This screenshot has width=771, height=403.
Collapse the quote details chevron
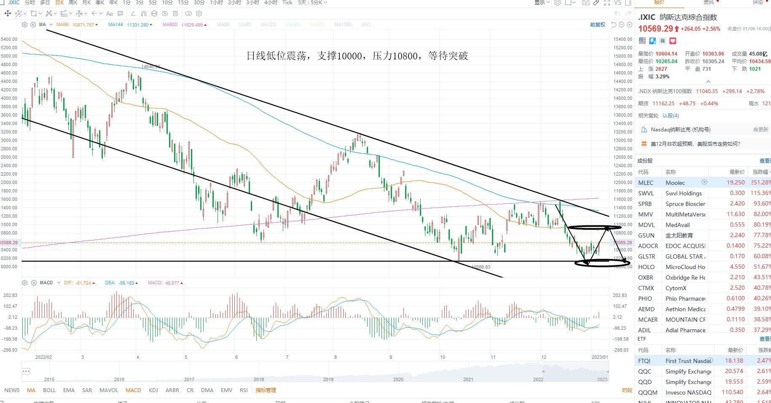[708, 81]
